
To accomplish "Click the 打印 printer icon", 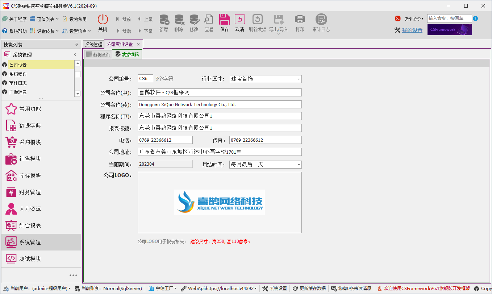I will (x=300, y=19).
